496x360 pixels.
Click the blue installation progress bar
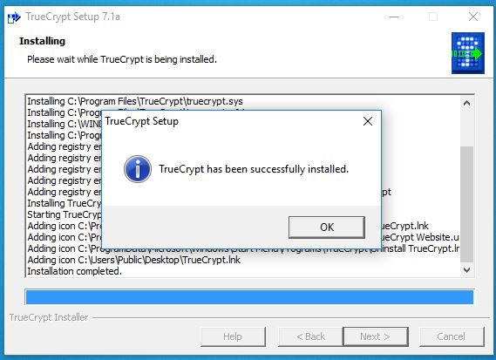[x=249, y=297]
